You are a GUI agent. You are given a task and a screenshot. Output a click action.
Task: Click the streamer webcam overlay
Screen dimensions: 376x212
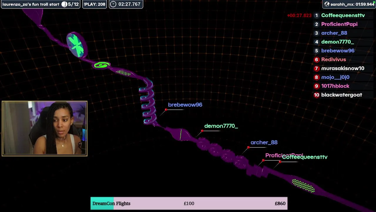tap(45, 128)
